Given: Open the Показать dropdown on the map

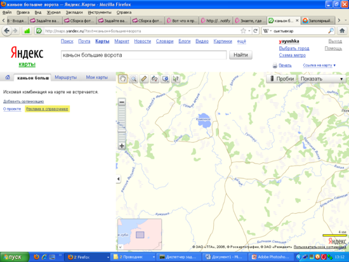Looking at the screenshot, I should [322, 79].
